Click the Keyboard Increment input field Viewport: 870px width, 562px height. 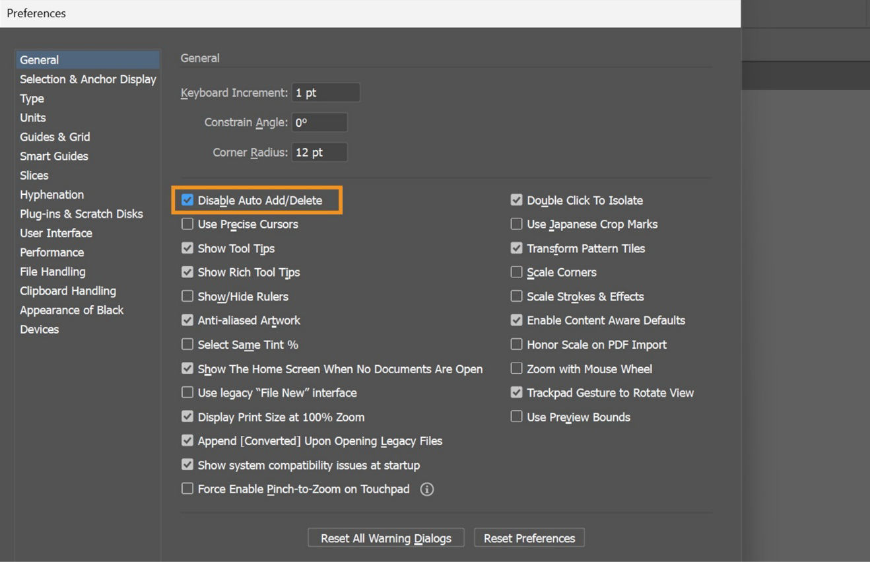(326, 92)
